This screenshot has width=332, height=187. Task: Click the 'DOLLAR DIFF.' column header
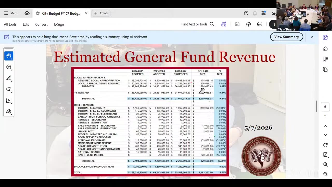pos(203,73)
